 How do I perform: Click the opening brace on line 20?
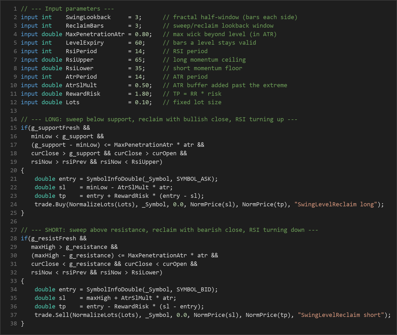(22, 170)
